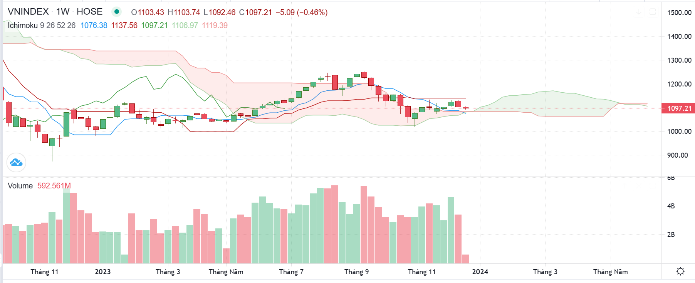Click the Ichimoku value 1076.38 in blue
The image size is (695, 283).
coord(94,25)
